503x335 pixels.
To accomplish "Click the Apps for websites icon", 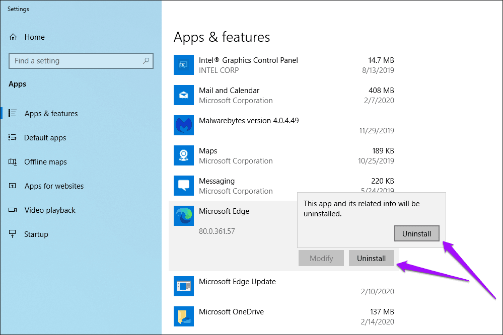I will (x=12, y=186).
